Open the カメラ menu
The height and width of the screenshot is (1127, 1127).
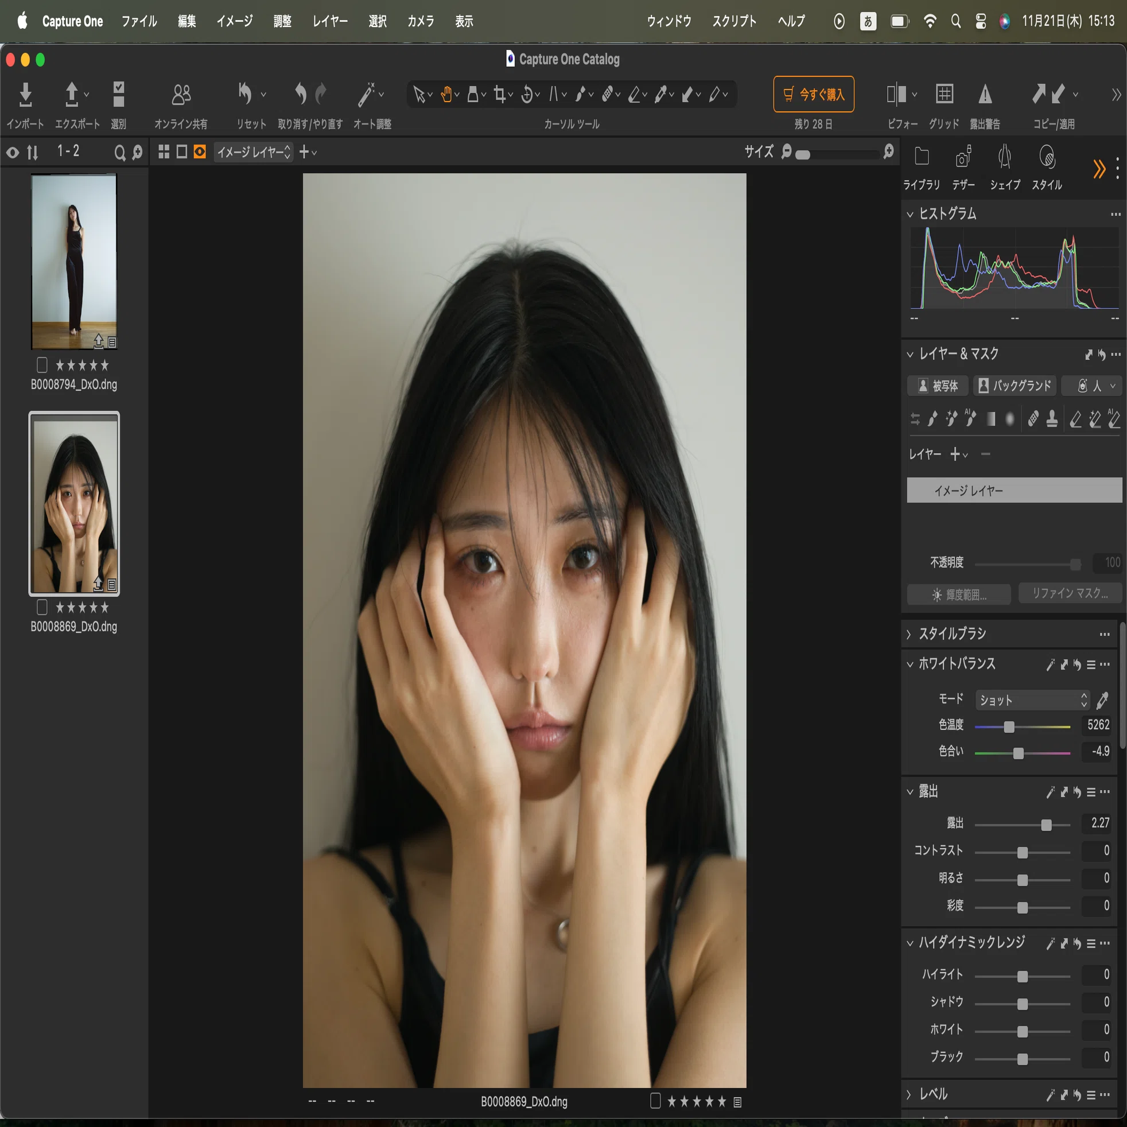(x=421, y=22)
